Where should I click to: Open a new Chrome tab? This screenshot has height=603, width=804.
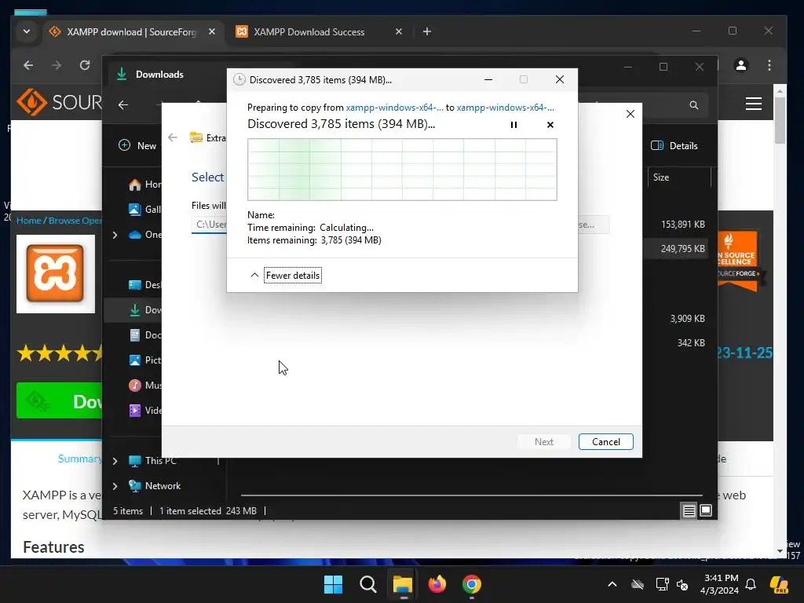(x=426, y=31)
